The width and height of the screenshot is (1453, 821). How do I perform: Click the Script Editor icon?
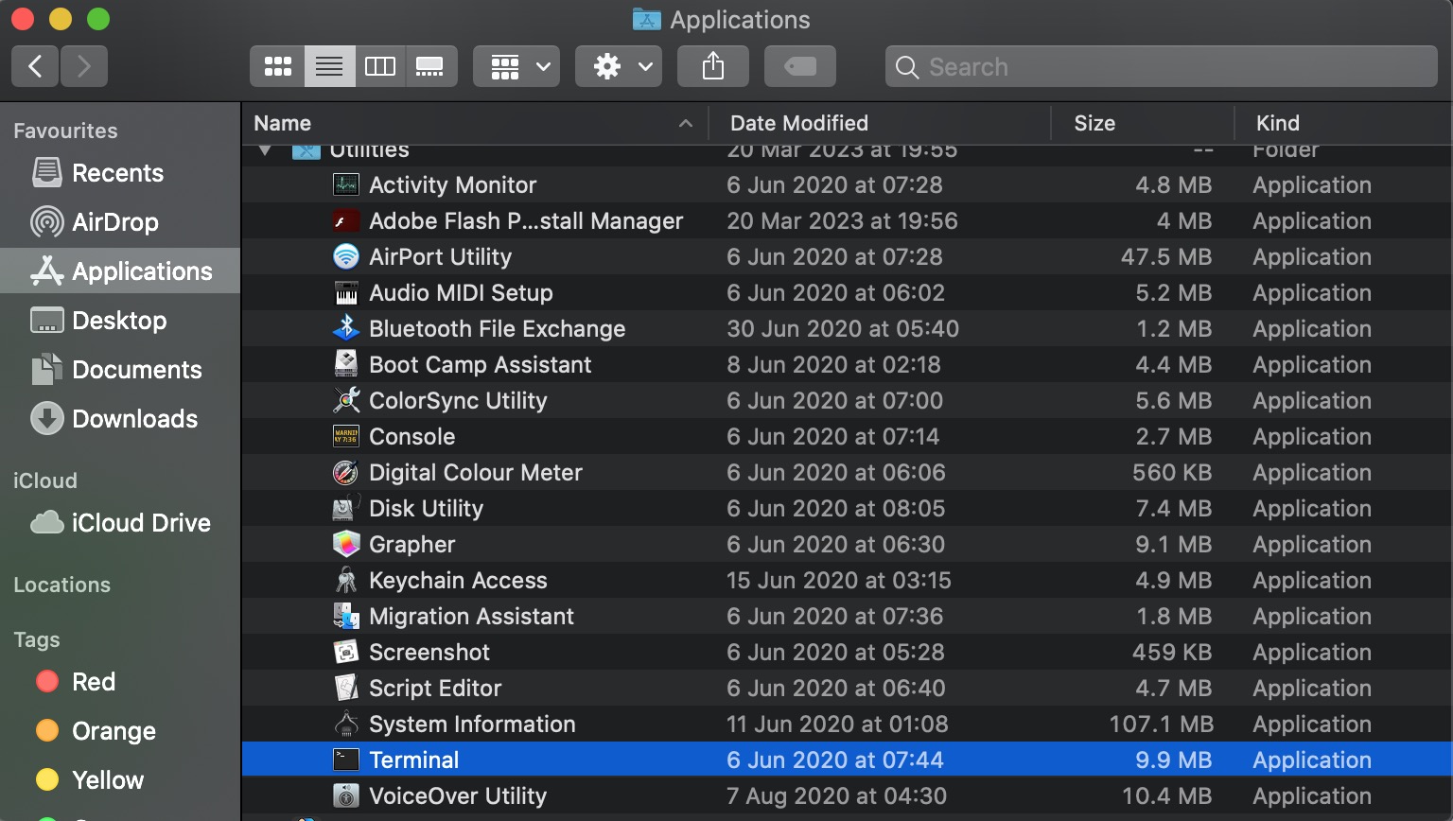[346, 688]
